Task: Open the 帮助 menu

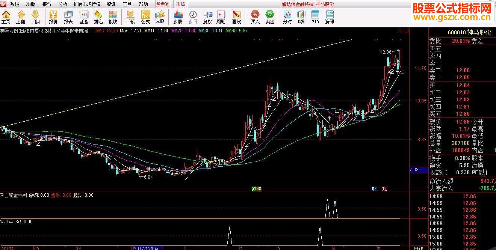Action: tap(143, 4)
